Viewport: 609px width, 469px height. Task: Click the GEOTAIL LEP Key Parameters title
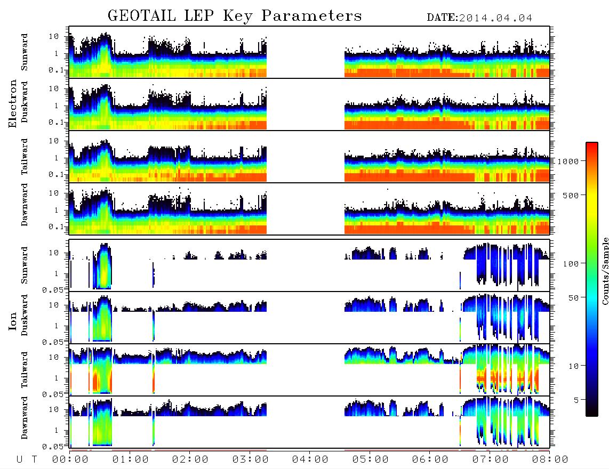[235, 16]
